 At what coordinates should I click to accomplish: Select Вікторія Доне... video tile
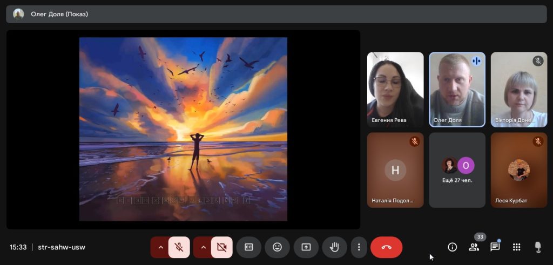(519, 90)
